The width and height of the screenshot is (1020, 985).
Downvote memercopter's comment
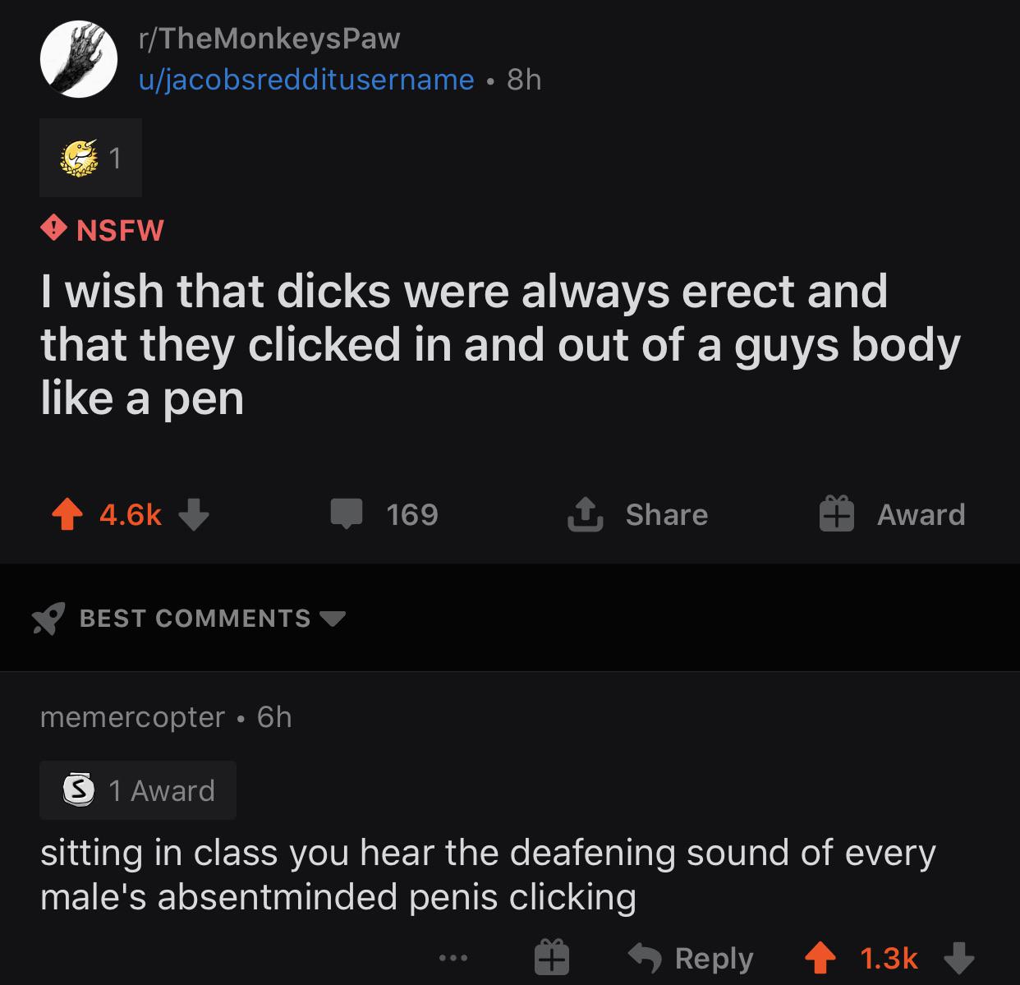point(958,957)
